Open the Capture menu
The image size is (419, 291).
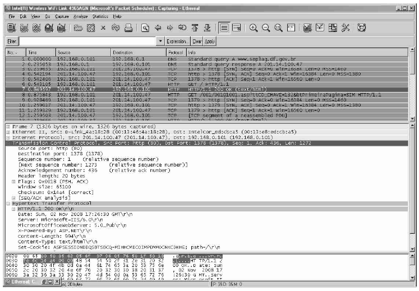62,17
